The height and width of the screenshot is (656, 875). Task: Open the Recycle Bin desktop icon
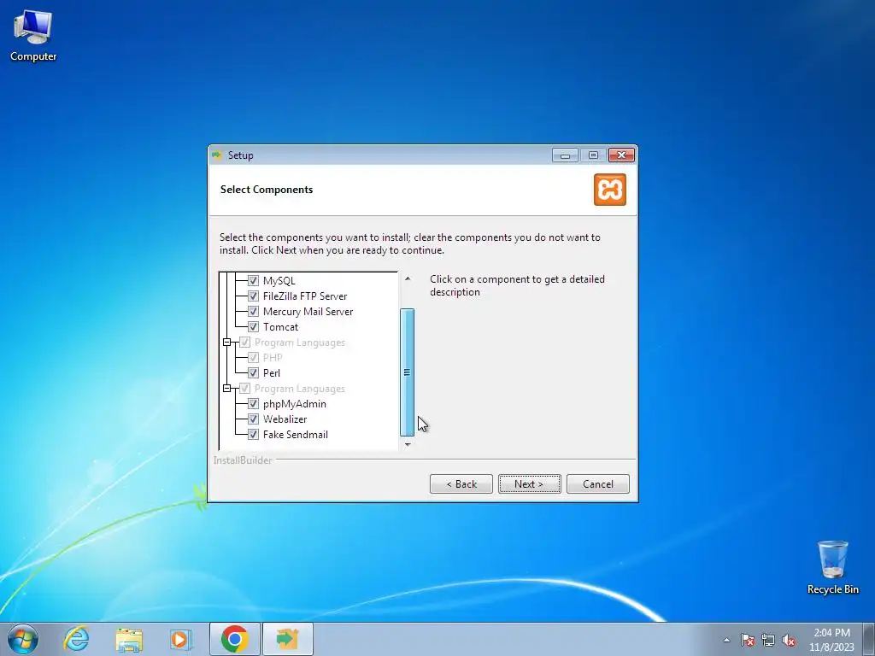(832, 567)
